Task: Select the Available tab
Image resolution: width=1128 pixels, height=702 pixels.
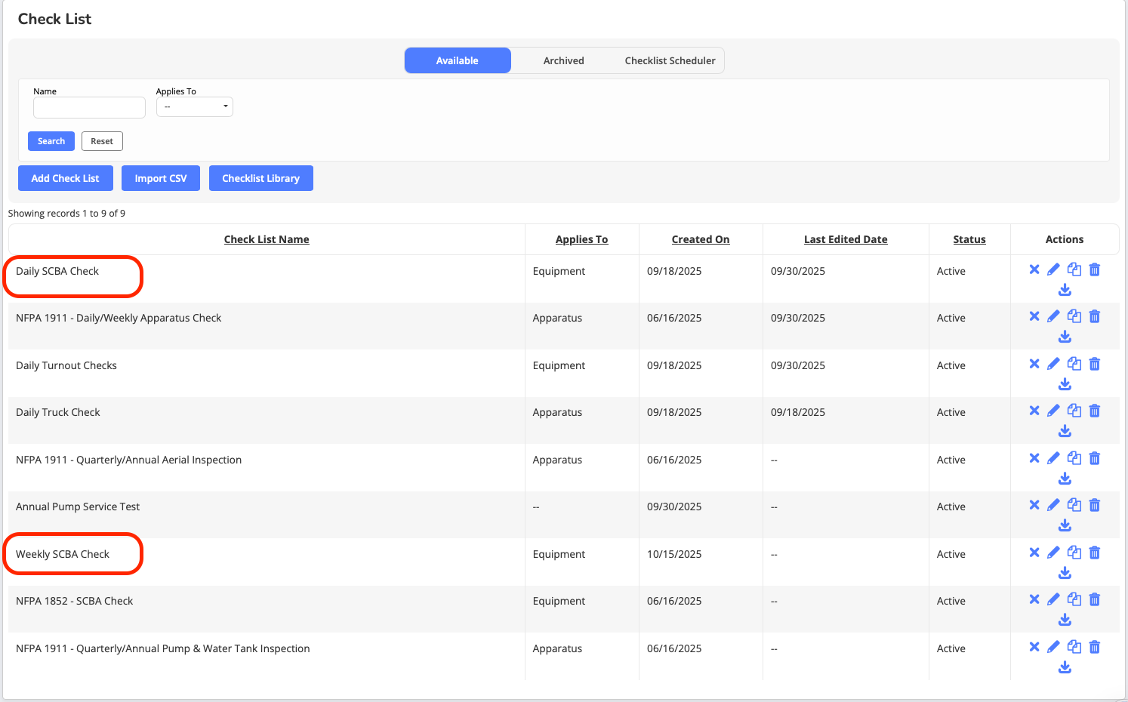Action: [x=458, y=60]
